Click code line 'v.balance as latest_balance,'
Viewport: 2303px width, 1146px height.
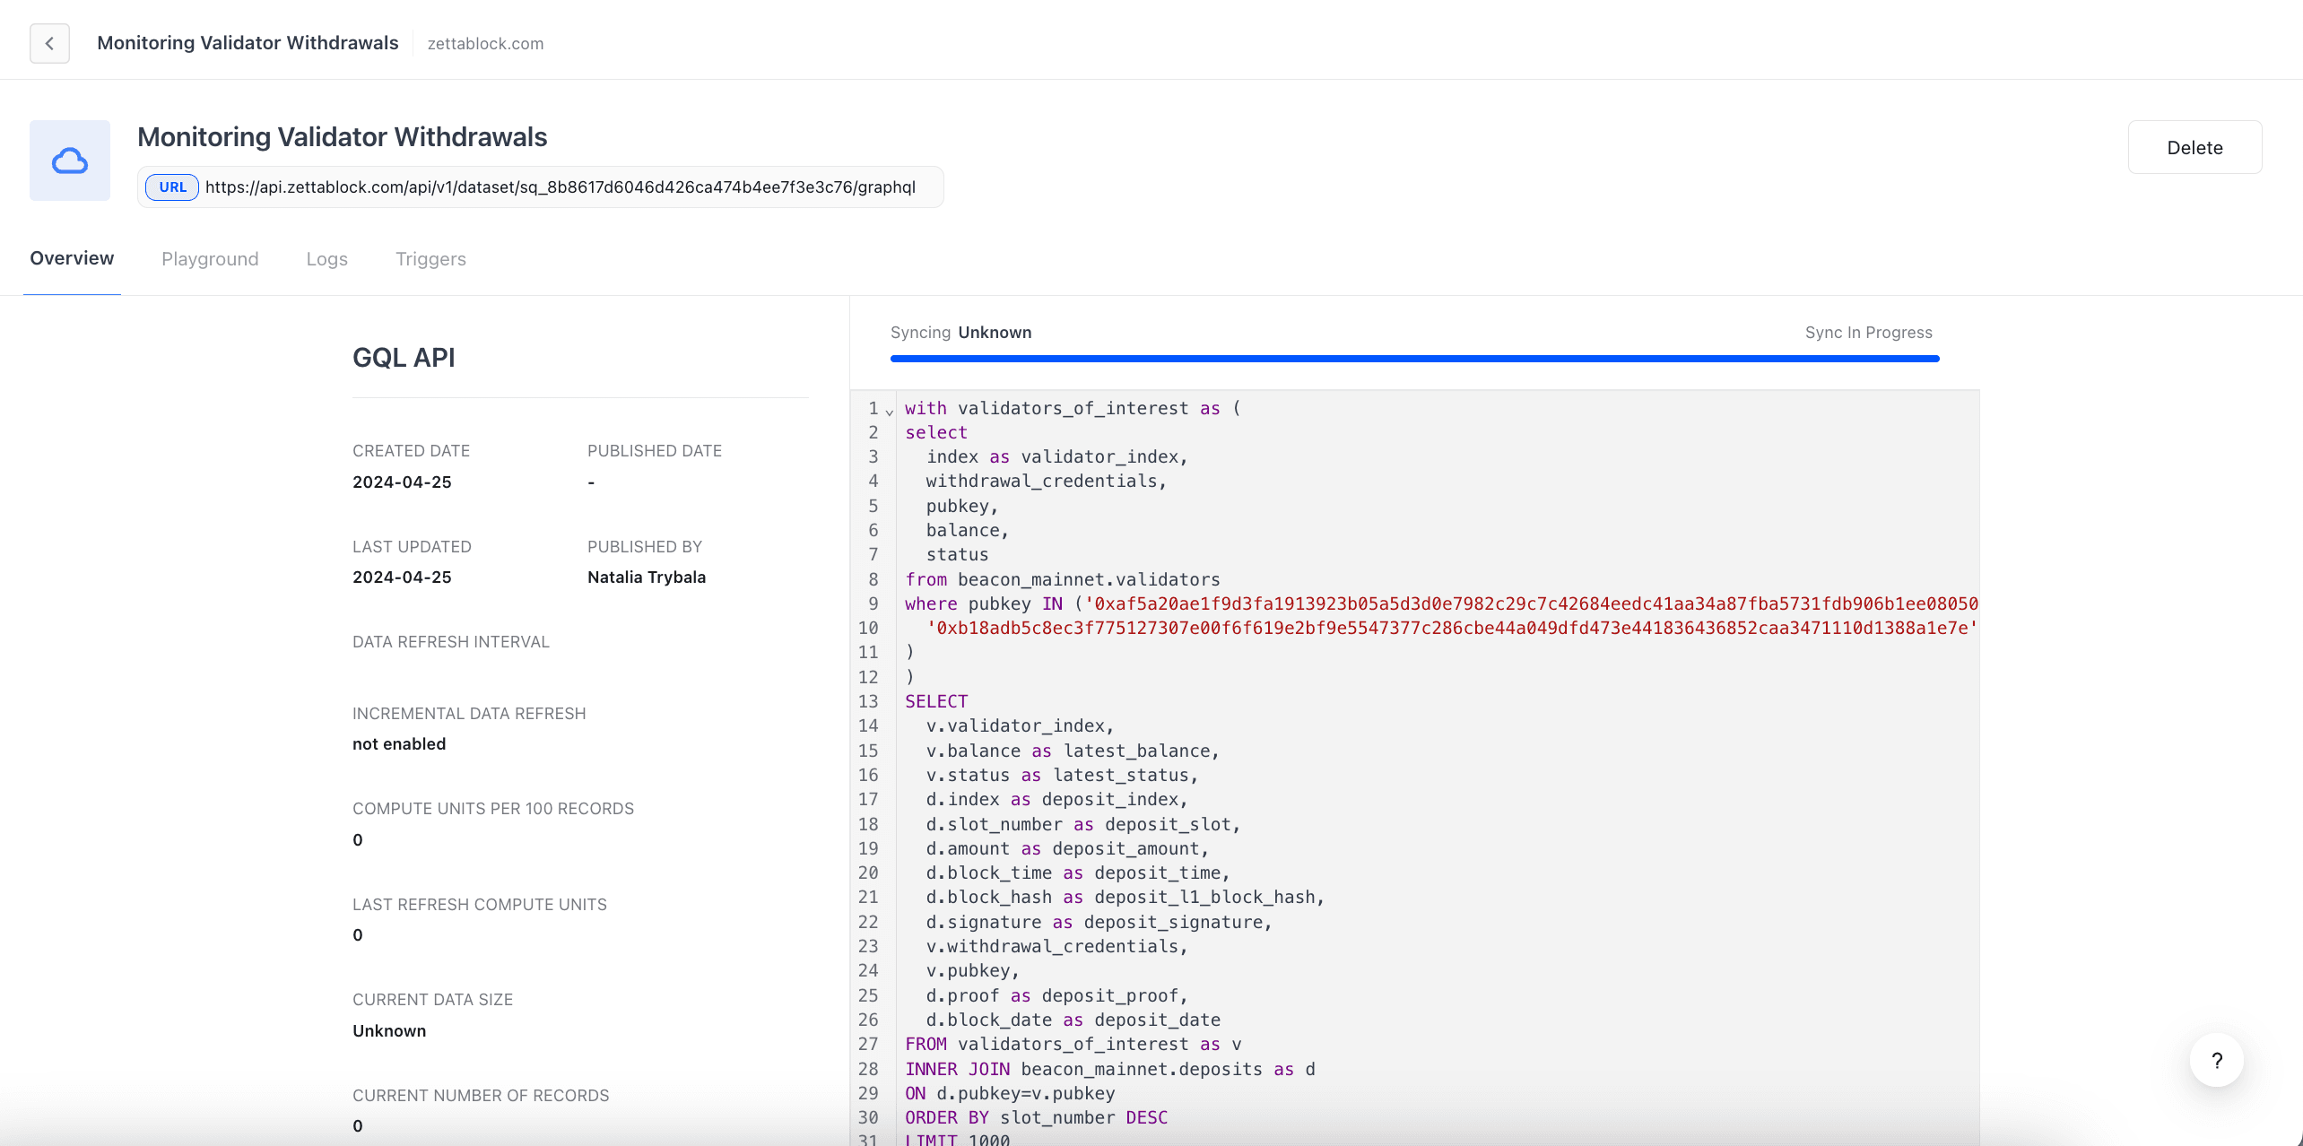click(1073, 751)
